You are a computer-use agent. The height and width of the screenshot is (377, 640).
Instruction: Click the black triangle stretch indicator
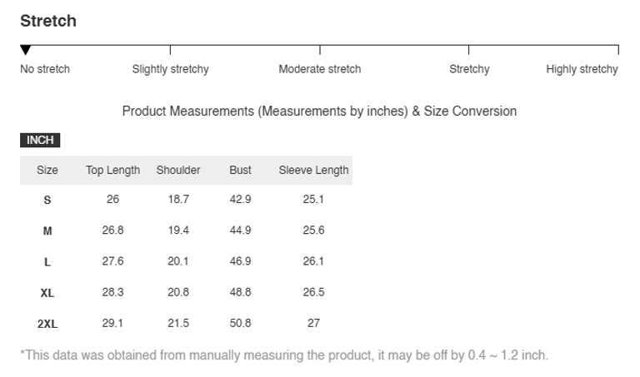(26, 51)
